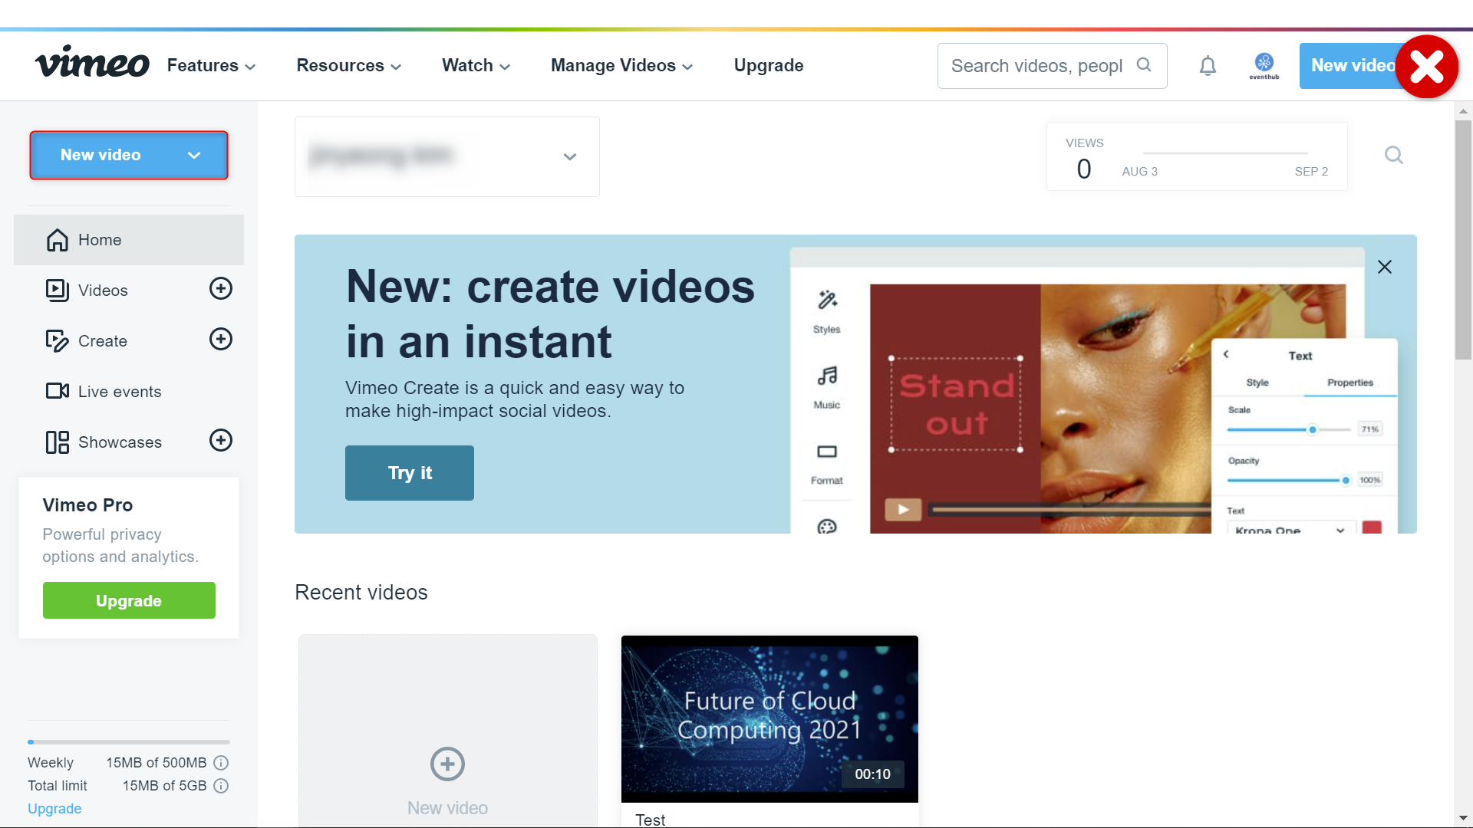Click the Test video title
The height and width of the screenshot is (828, 1473).
(651, 819)
